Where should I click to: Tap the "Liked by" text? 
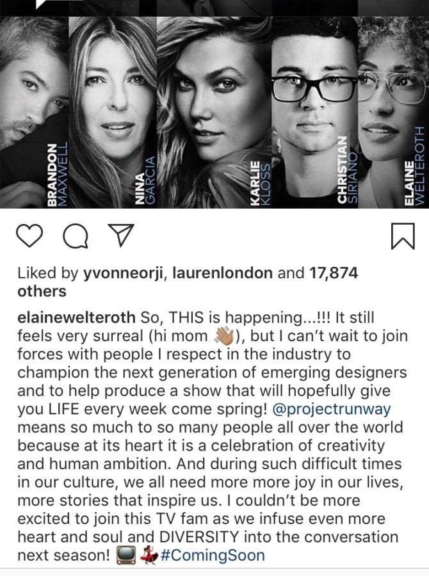click(x=48, y=273)
